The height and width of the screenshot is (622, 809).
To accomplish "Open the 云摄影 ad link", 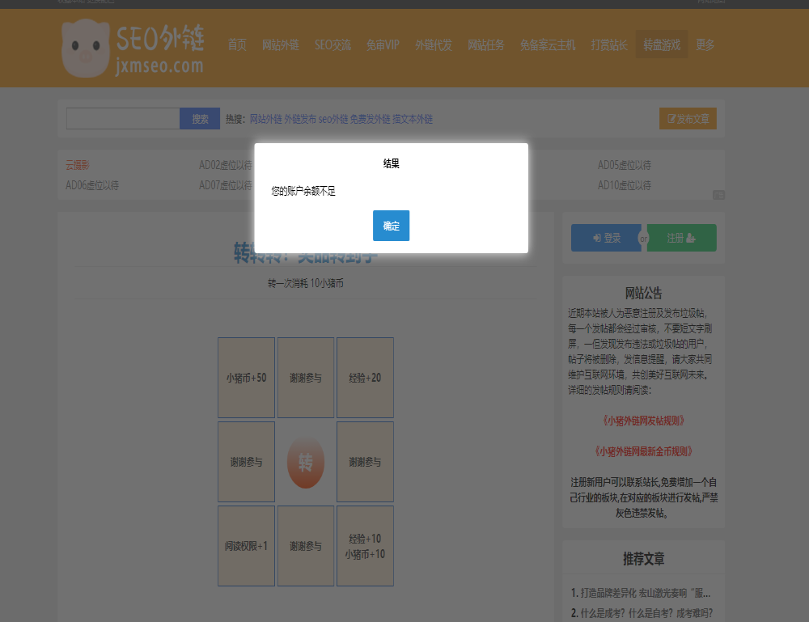I will [x=78, y=165].
